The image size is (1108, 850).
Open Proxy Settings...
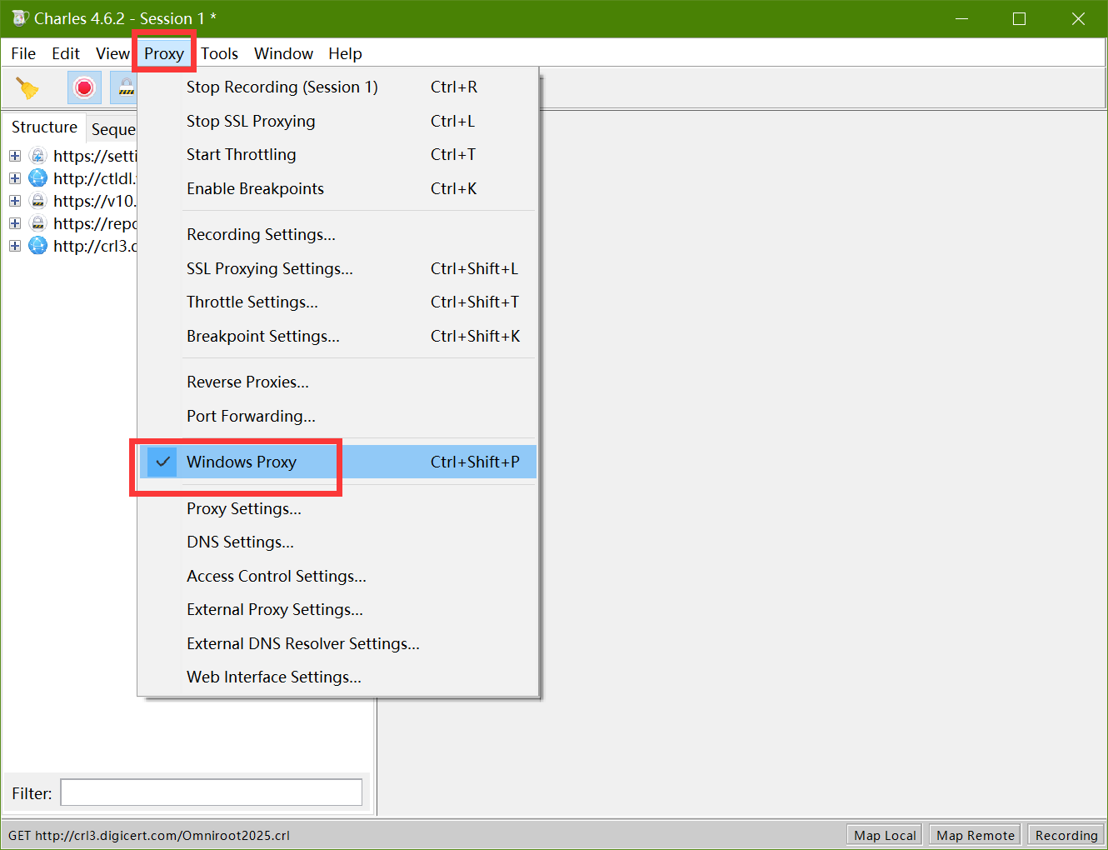pos(337,508)
